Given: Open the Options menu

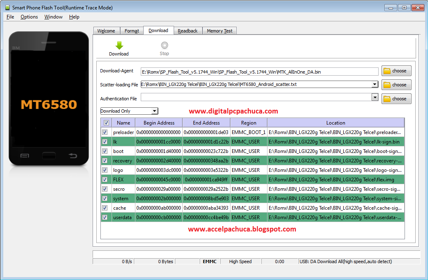Looking at the screenshot, I should point(29,17).
